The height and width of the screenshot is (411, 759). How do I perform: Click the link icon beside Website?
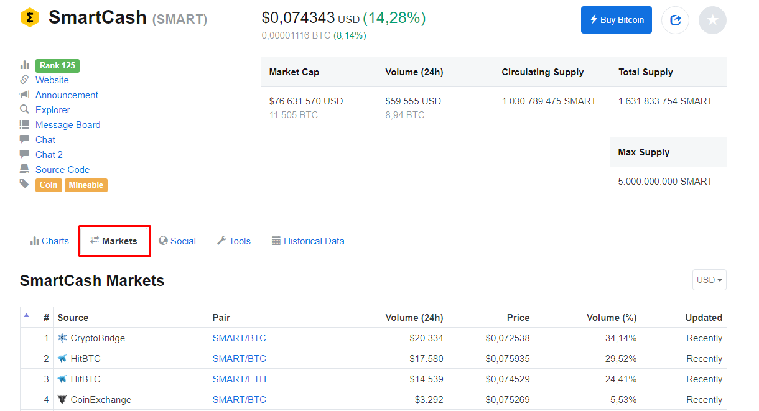25,80
